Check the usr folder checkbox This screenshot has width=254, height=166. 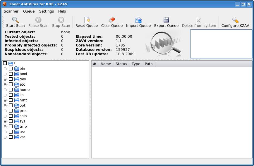11,132
